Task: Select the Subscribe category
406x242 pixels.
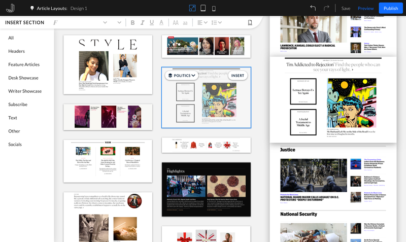Action: 18,105
